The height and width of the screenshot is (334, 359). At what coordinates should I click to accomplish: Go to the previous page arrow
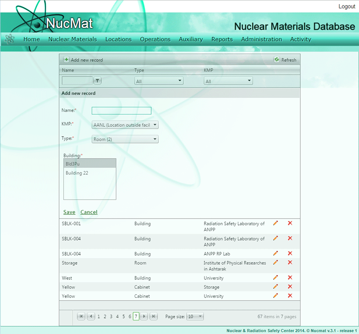90,316
